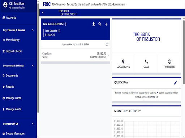Click the Balance: $1,832.75 text
This screenshot has height=138, width=185.
point(98,57)
